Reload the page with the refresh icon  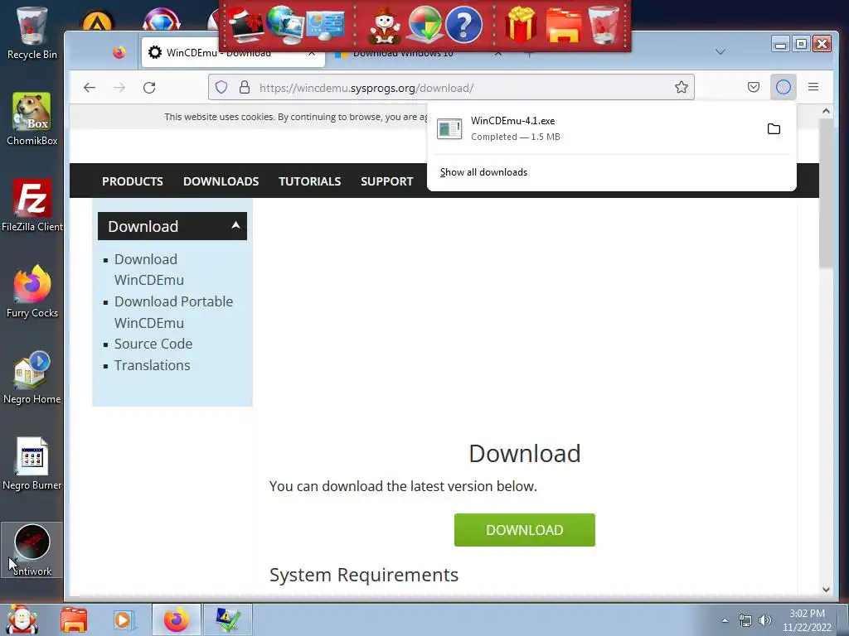(149, 88)
